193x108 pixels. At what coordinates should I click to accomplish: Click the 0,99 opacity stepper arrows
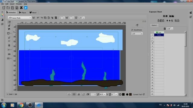pyautogui.click(x=84, y=18)
